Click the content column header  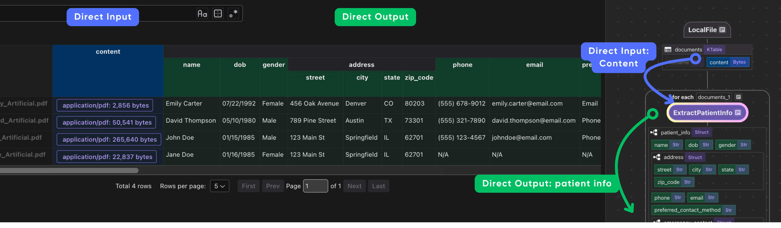pyautogui.click(x=108, y=52)
